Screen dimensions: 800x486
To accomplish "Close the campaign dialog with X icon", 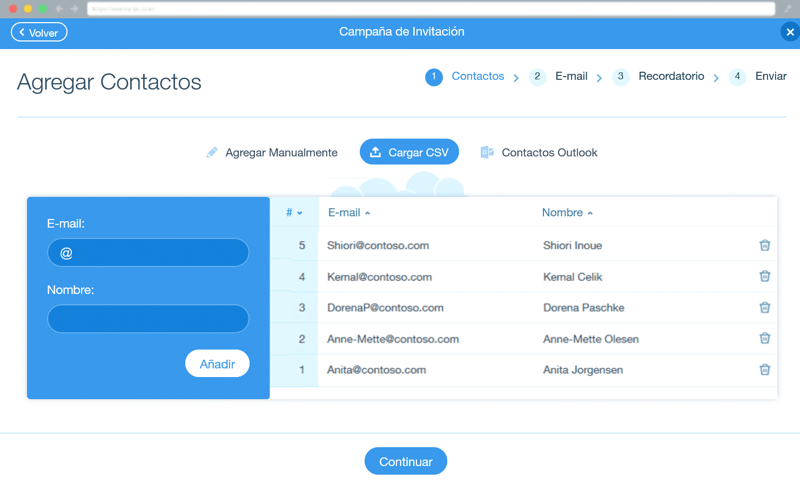I will 790,32.
